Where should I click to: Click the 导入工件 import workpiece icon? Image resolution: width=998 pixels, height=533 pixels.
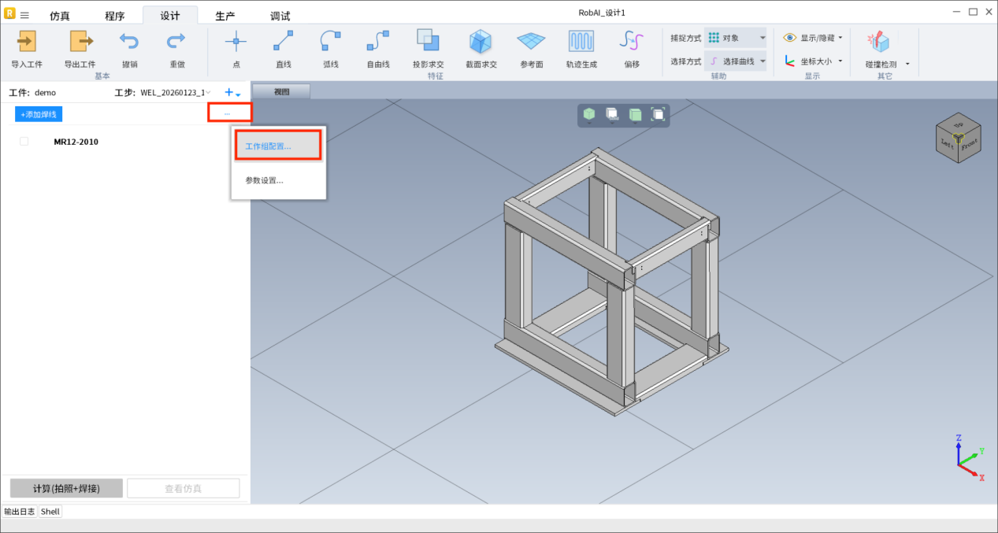point(27,43)
